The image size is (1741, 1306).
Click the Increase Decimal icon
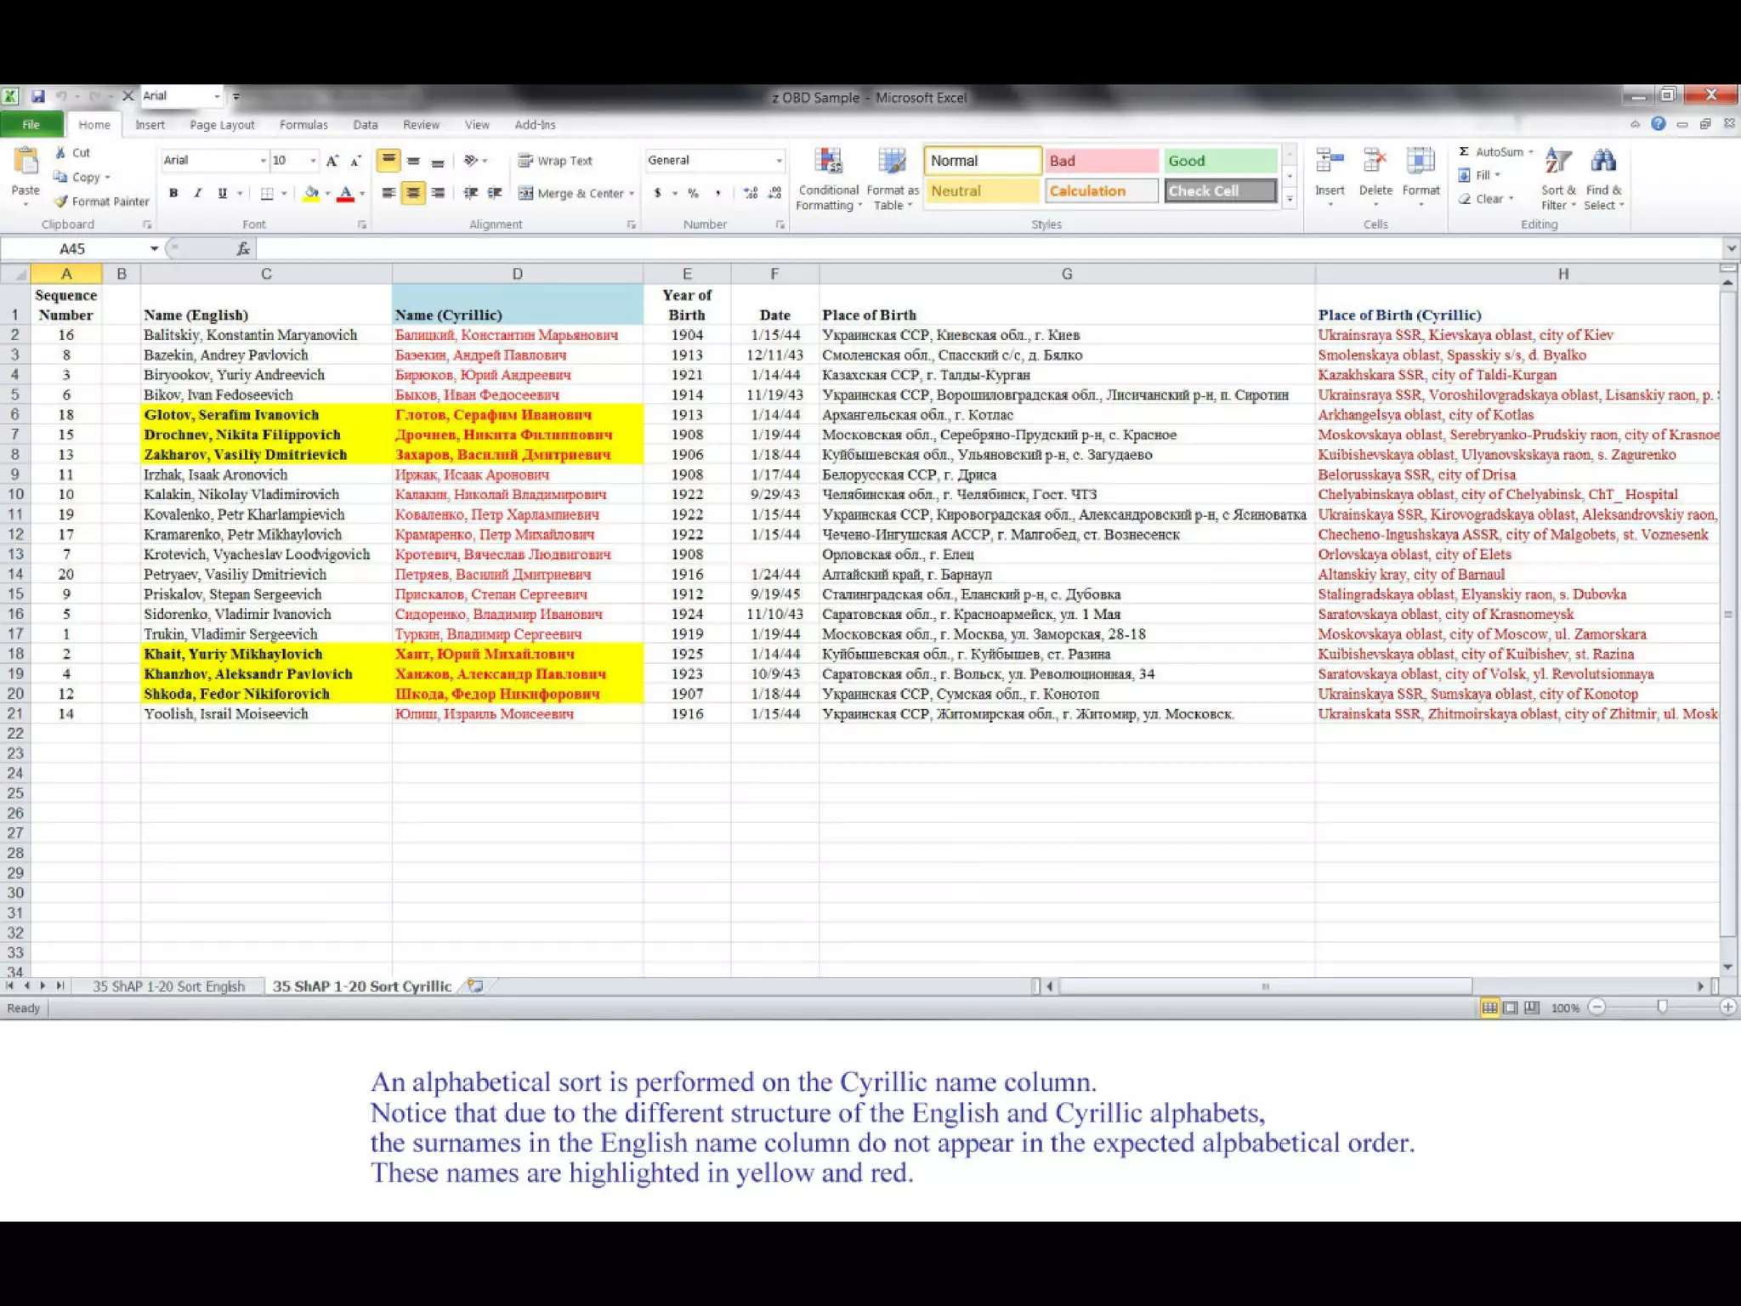pyautogui.click(x=751, y=194)
